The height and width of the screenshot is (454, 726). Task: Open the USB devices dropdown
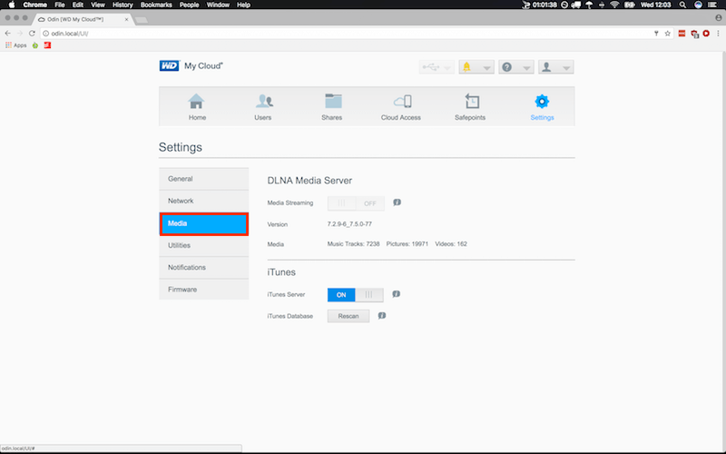coord(437,67)
